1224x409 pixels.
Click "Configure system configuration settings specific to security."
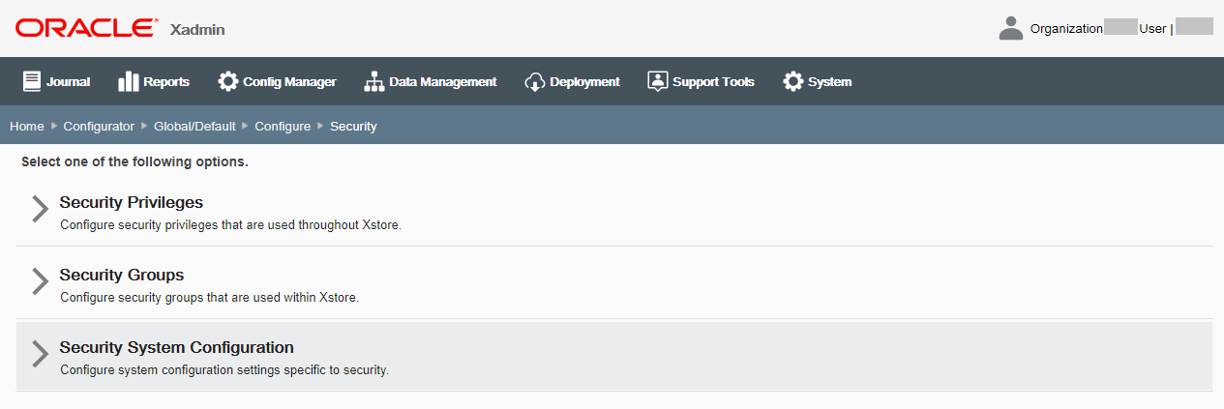(224, 370)
